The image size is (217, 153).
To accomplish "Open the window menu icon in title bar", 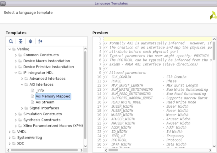I will pos(3,3).
